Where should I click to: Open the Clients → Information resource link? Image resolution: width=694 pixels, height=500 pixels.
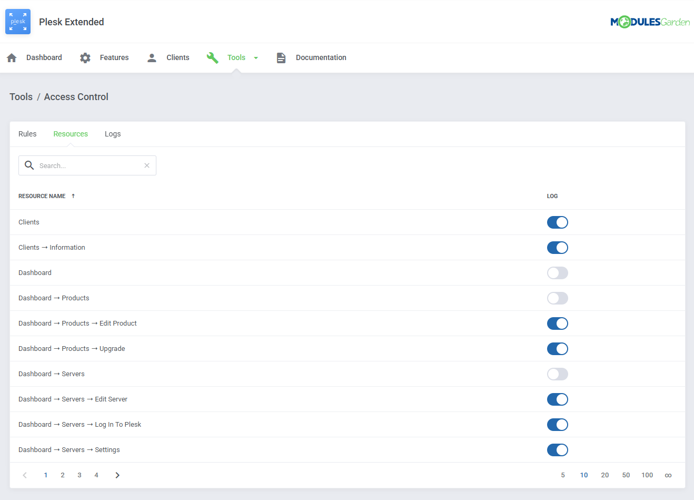coord(52,247)
